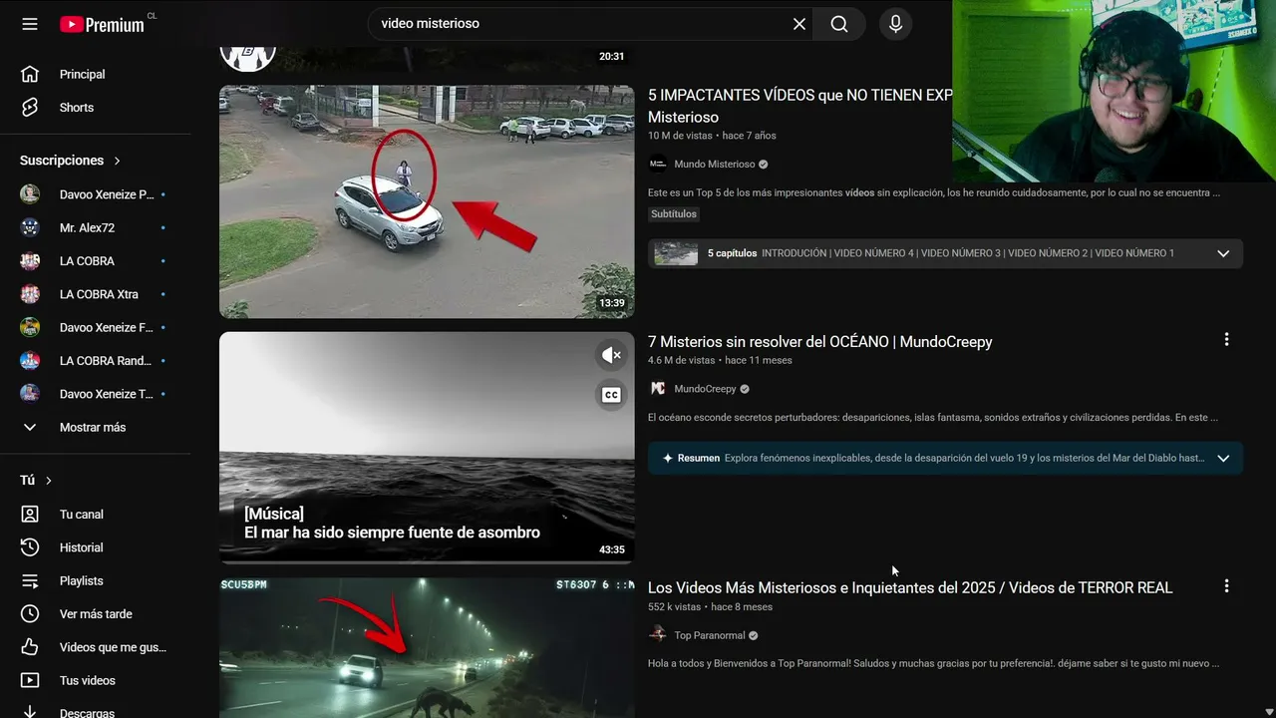Click LA COBRA Rand... channel avatar

[x=30, y=361]
